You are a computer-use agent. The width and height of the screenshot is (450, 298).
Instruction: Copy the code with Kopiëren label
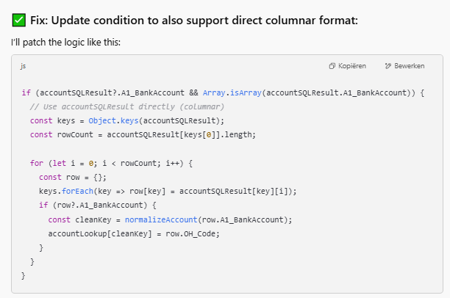tap(352, 66)
